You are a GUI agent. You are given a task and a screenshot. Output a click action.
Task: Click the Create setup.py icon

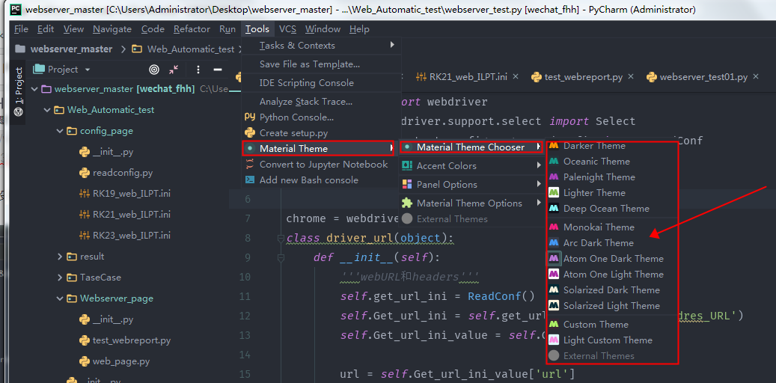250,133
